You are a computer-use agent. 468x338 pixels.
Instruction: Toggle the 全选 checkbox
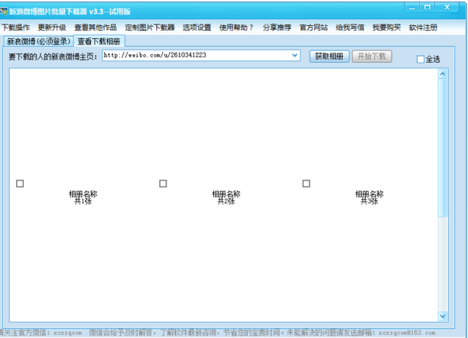pyautogui.click(x=421, y=59)
